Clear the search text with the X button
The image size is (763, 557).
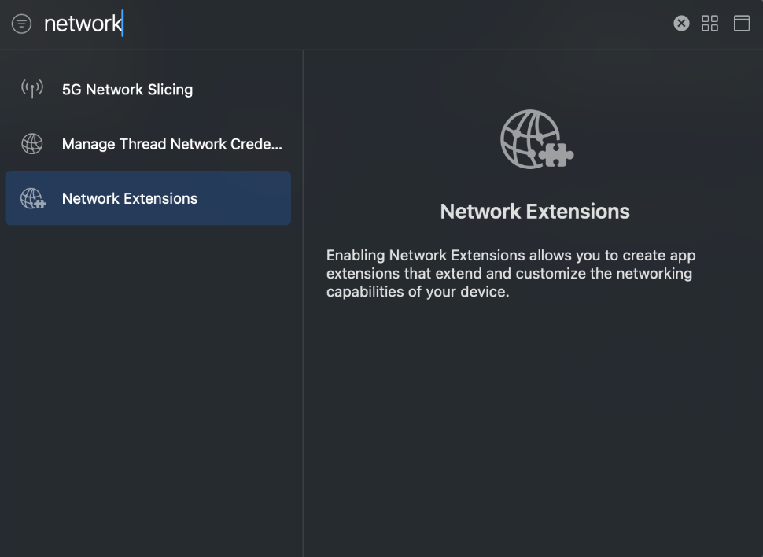coord(681,23)
